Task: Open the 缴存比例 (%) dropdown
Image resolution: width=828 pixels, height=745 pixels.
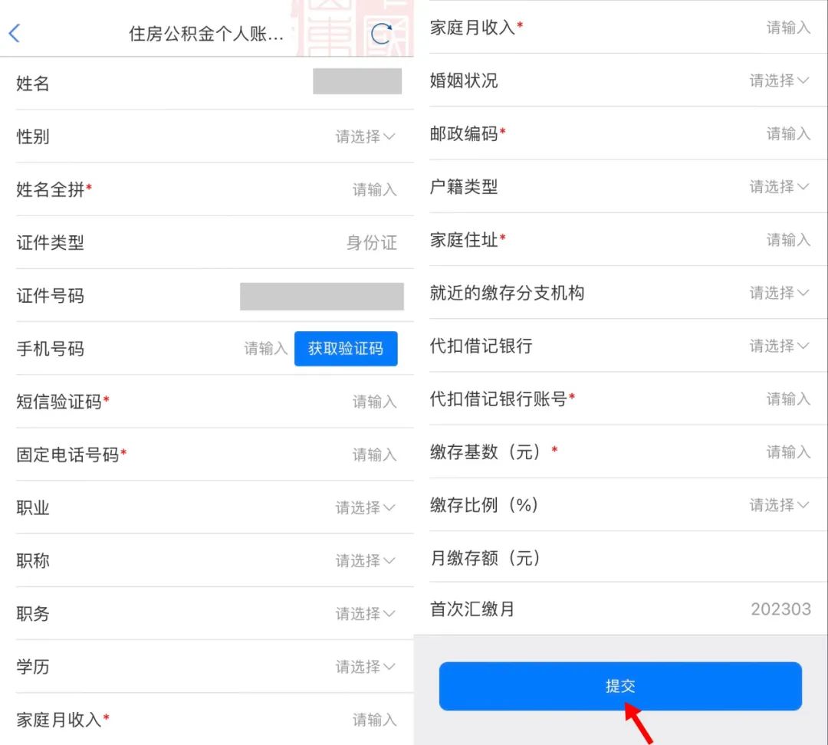Action: point(779,504)
